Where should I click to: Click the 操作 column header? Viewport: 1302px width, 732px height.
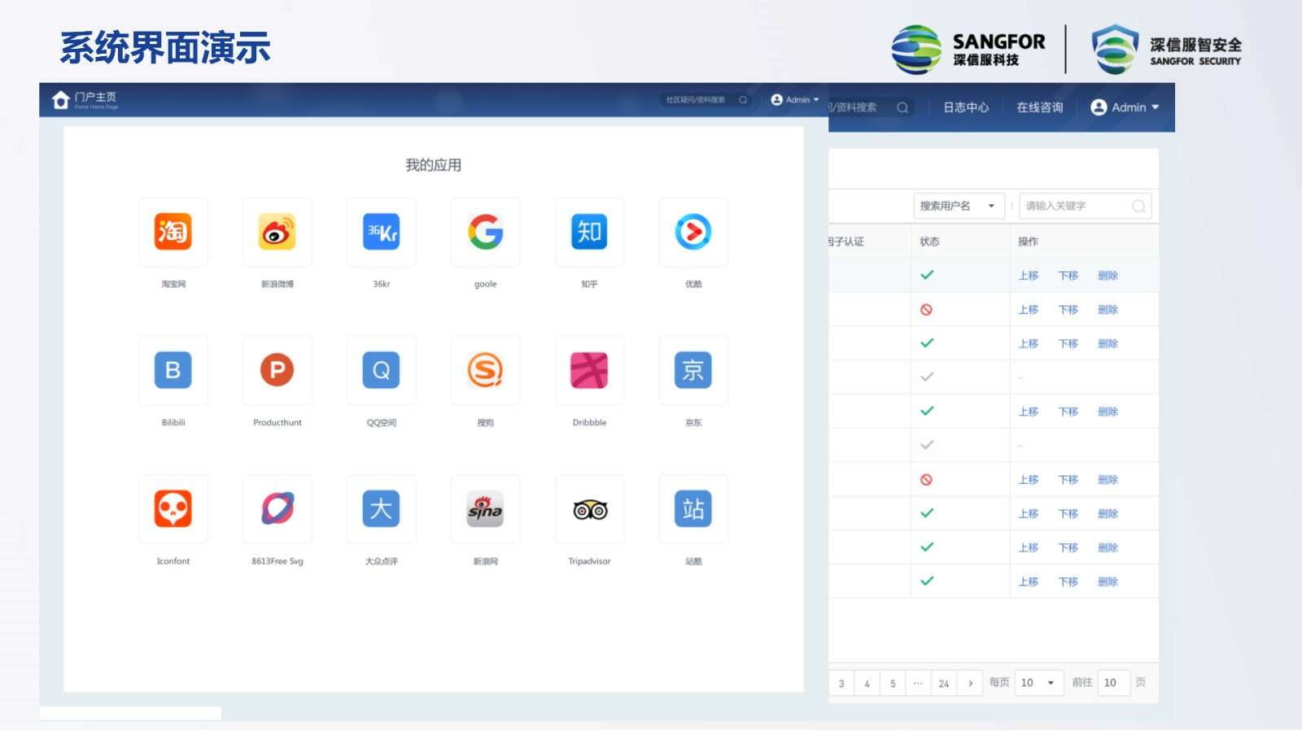(x=1028, y=242)
